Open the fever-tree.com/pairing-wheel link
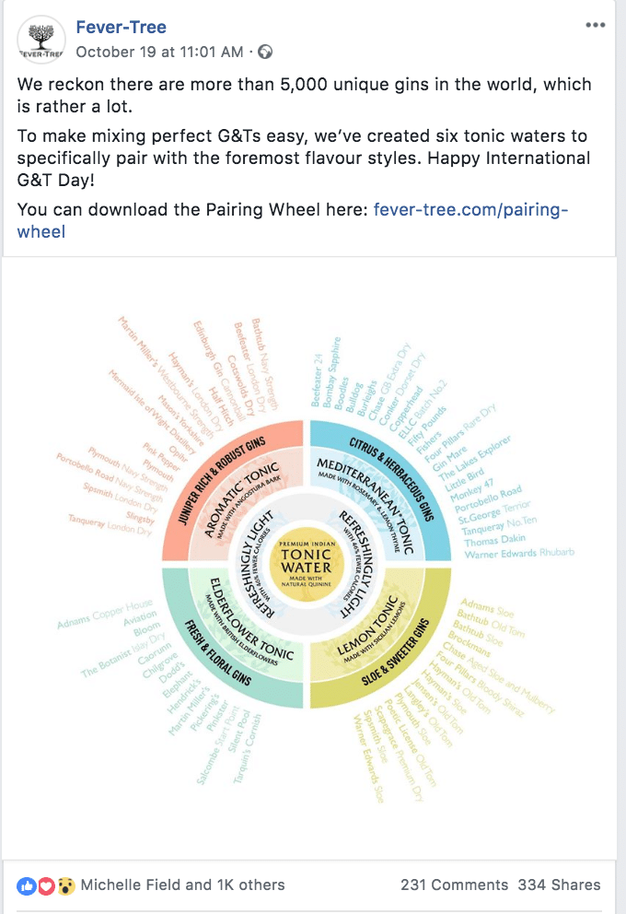 (470, 210)
